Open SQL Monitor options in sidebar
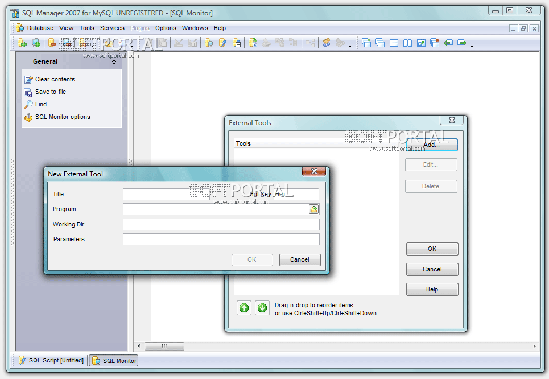Screen dimensions: 549x379 coord(57,117)
